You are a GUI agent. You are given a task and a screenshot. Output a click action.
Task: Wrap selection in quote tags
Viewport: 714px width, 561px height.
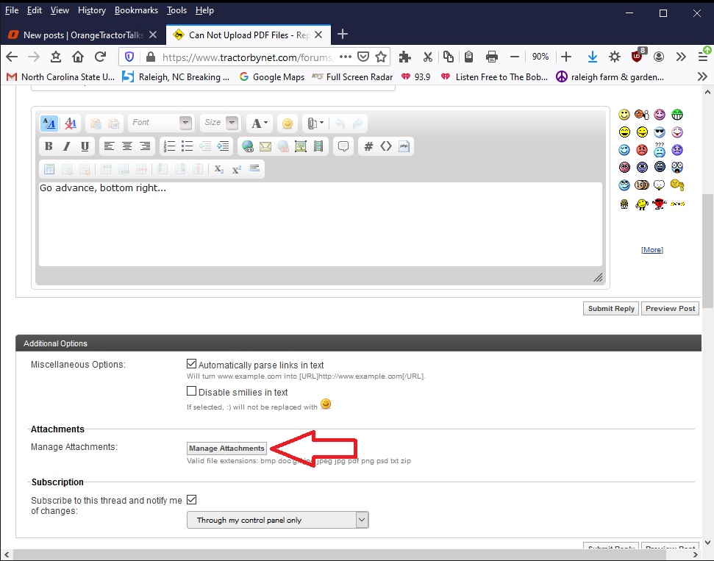pos(343,146)
